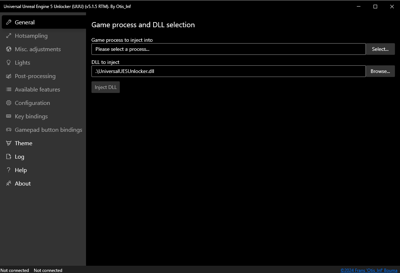This screenshot has width=400, height=273.
Task: Click the lightbulb icon beside Lights
Action: tap(9, 62)
